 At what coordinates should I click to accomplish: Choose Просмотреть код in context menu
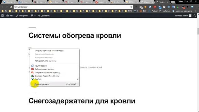pyautogui.click(x=55, y=84)
